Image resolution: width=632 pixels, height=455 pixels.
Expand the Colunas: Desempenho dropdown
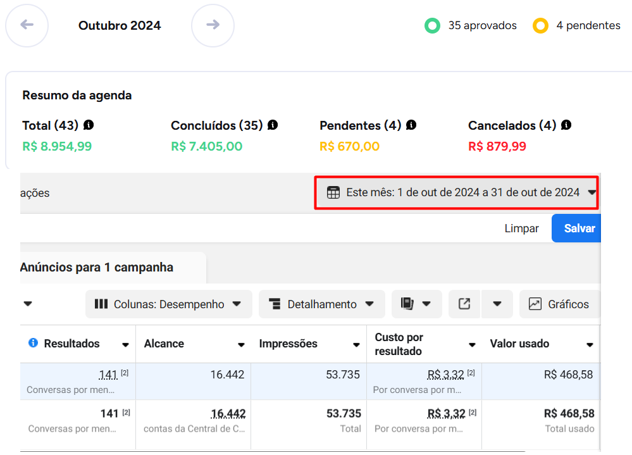[x=168, y=304]
